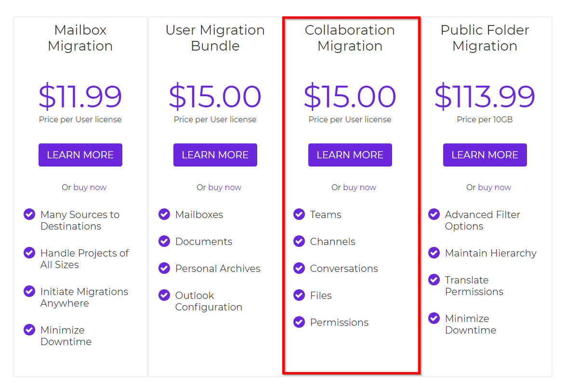Click Learn More under Mailbox Migration
This screenshot has width=579, height=386.
[80, 155]
